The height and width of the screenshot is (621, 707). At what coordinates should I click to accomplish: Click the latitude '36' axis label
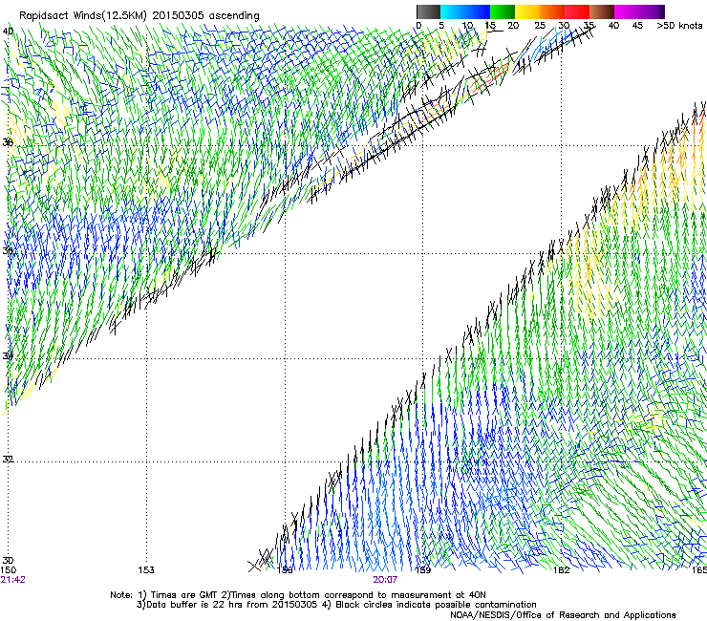8,250
